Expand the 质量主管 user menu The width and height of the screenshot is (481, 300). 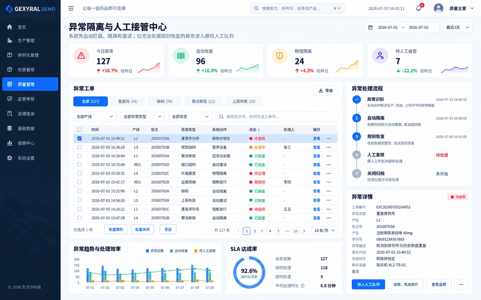(462, 8)
